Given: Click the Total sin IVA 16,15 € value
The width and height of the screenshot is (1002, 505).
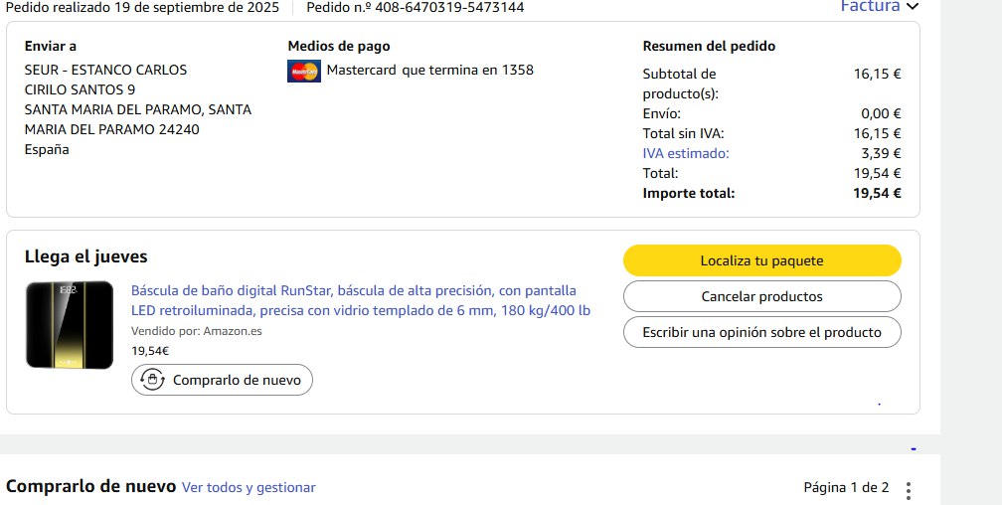Looking at the screenshot, I should (877, 133).
